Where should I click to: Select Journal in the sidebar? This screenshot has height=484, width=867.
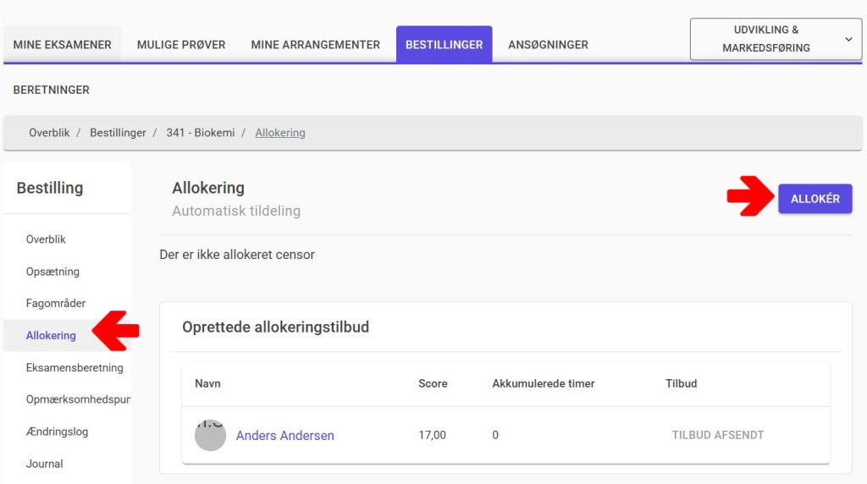45,464
